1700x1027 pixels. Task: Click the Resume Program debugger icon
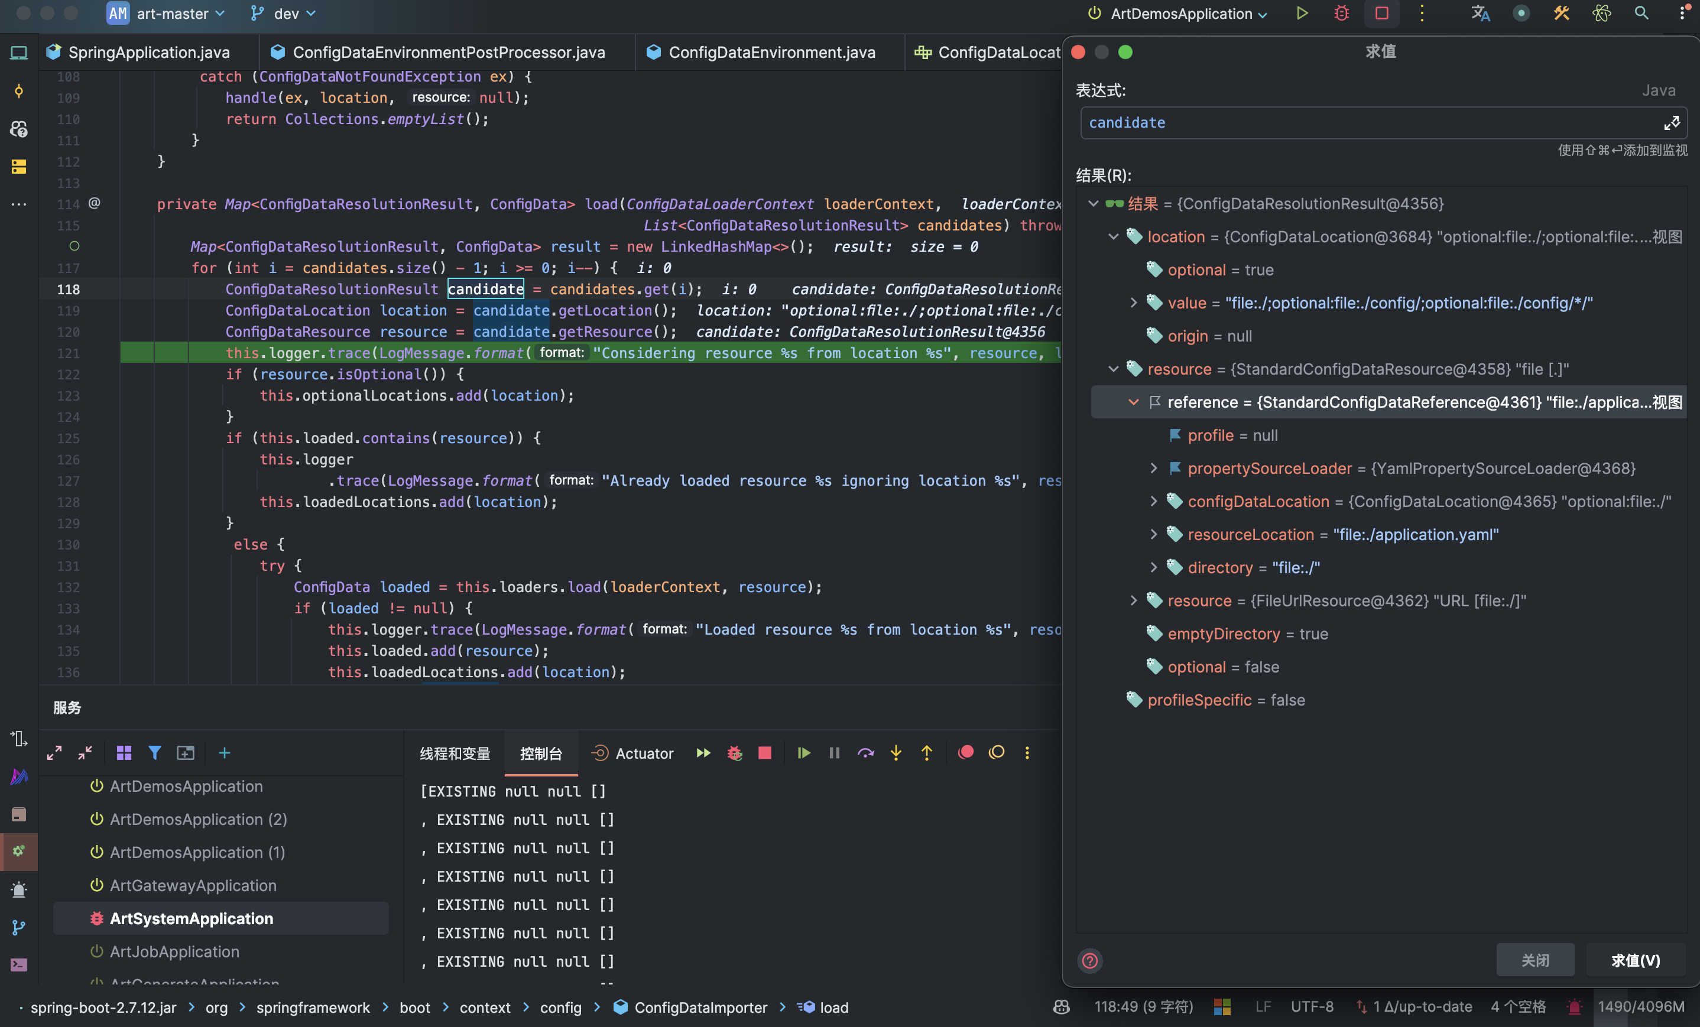[x=803, y=752]
